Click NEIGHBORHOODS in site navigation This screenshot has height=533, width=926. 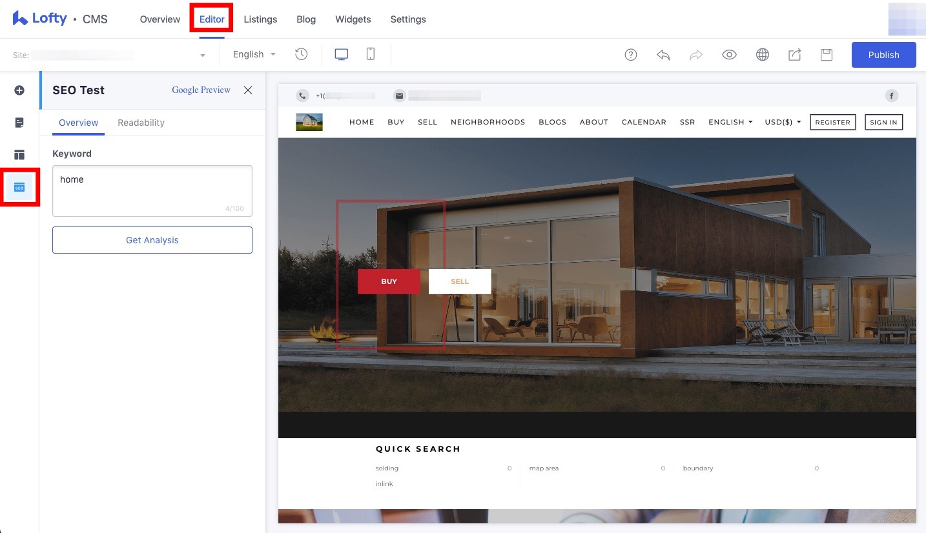pyautogui.click(x=488, y=122)
